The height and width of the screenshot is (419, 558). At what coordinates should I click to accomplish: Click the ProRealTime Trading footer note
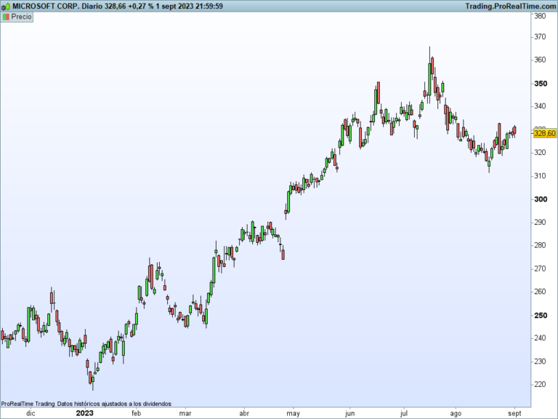pos(86,404)
